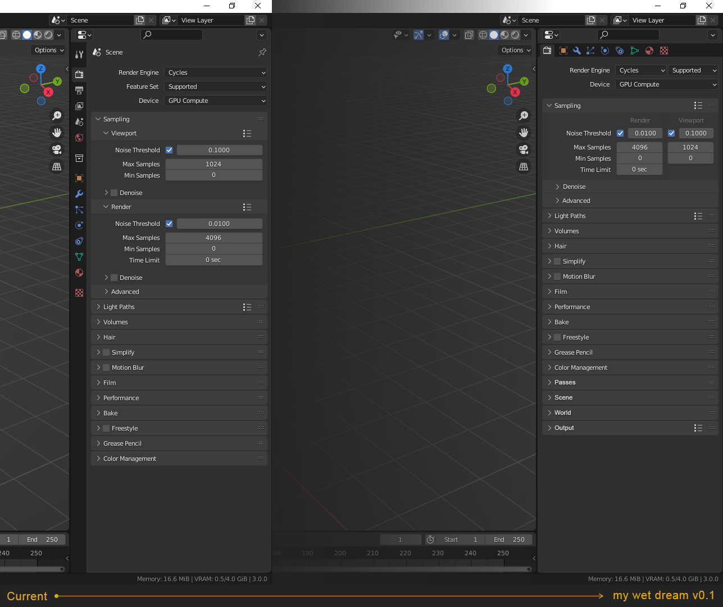The image size is (723, 607).
Task: Open Physics tab in left sidebar
Action: (79, 225)
